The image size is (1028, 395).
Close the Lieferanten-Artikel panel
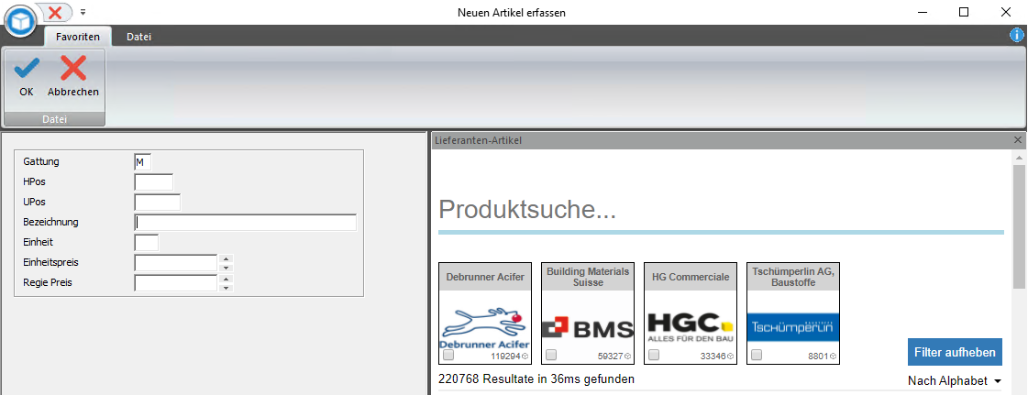1018,140
